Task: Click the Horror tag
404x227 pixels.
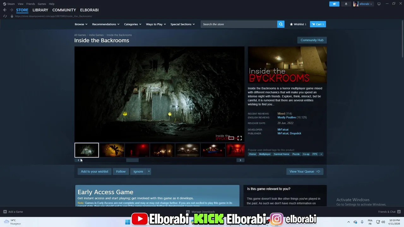Action: (252, 154)
